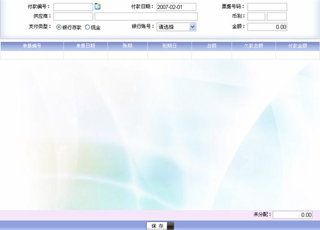Click the 供应商 code field
The height and width of the screenshot is (230, 320).
73,16
